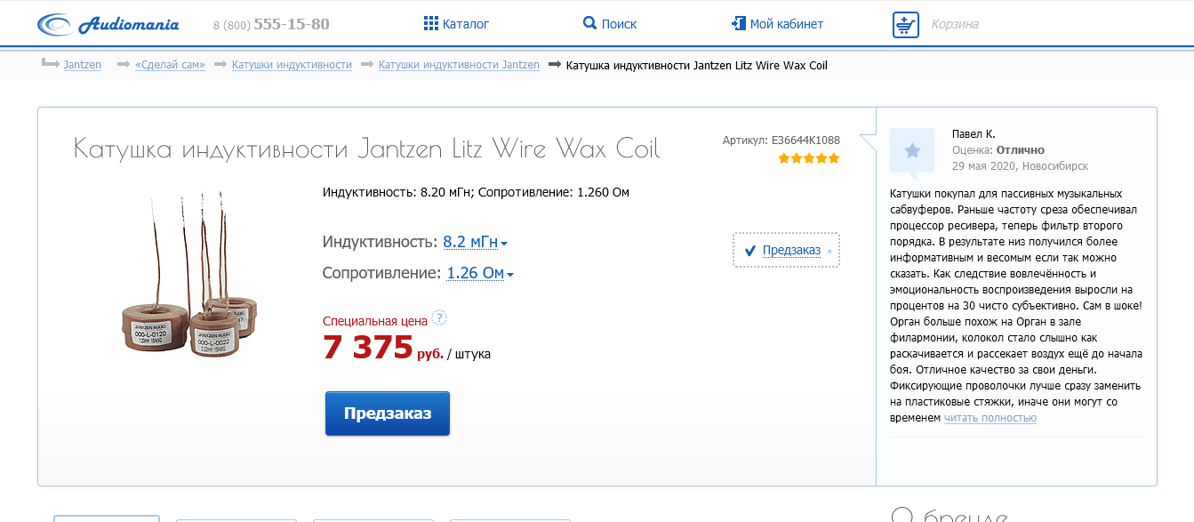Click the five-star product rating
1194x522 pixels.
(x=809, y=158)
